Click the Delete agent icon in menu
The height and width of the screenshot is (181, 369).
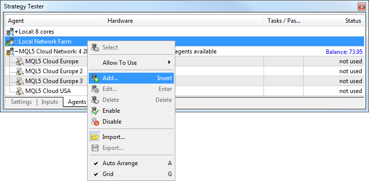pyautogui.click(x=95, y=100)
